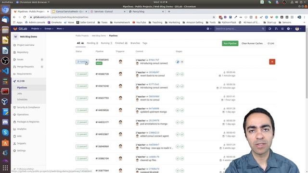Switch to the Pending pipelines tab

[x=92, y=43]
